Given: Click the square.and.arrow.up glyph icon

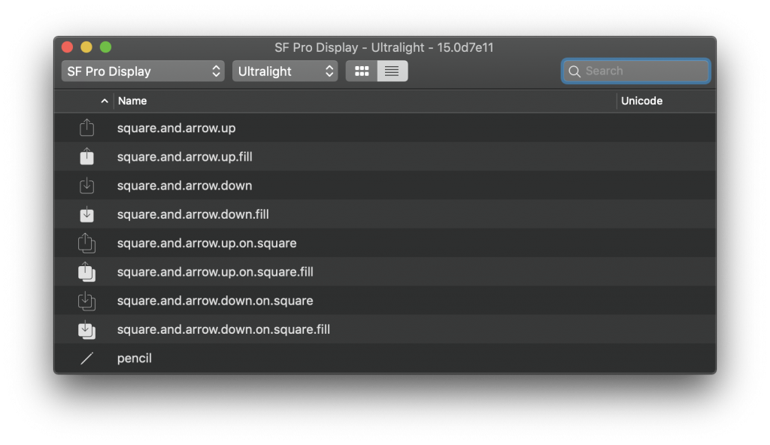Looking at the screenshot, I should coord(87,128).
